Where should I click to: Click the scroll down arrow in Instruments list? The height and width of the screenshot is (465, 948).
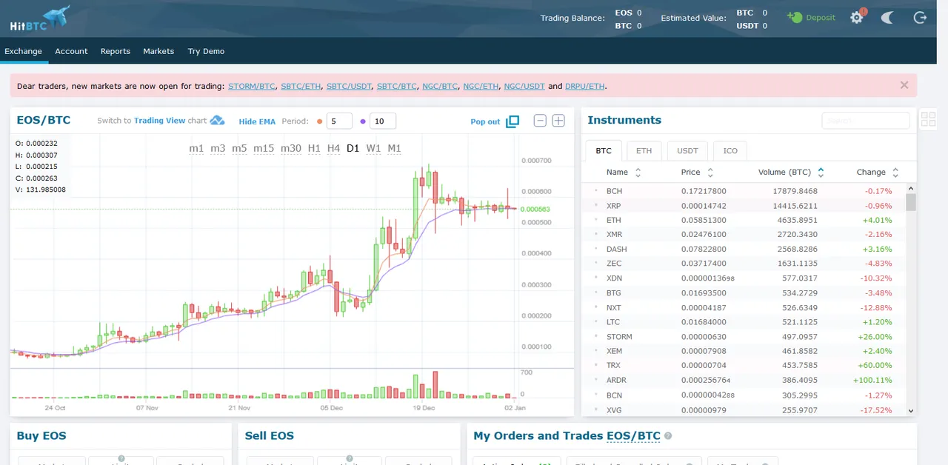911,410
